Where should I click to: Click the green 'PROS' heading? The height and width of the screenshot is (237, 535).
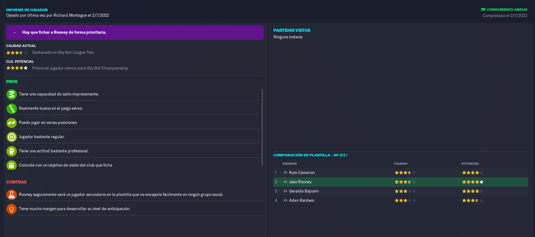point(12,82)
